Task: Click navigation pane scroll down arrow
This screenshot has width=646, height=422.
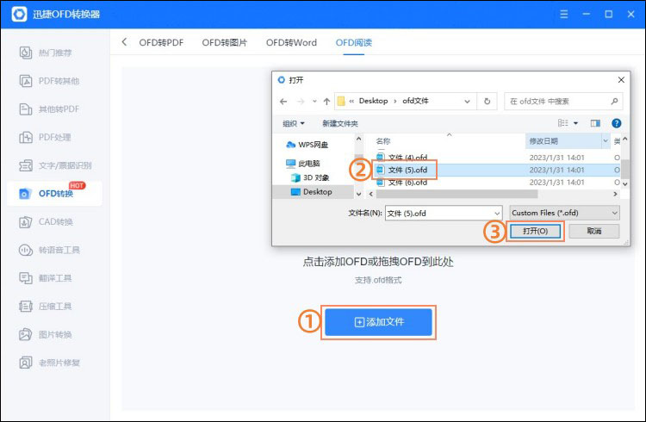Action: (x=358, y=194)
